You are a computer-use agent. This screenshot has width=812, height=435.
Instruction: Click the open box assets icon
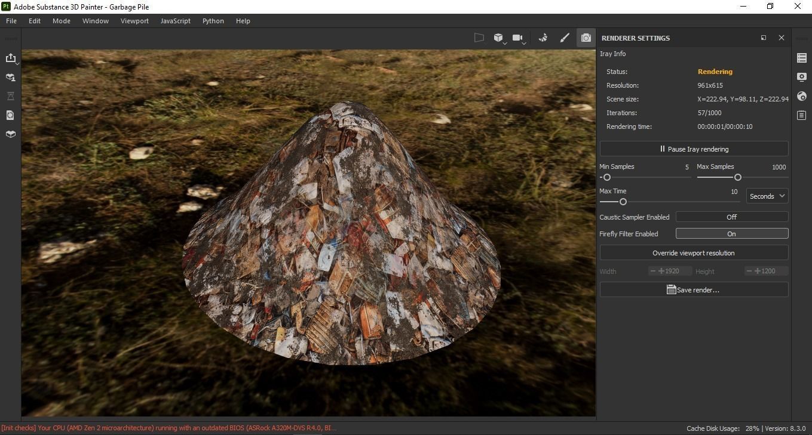[x=11, y=134]
